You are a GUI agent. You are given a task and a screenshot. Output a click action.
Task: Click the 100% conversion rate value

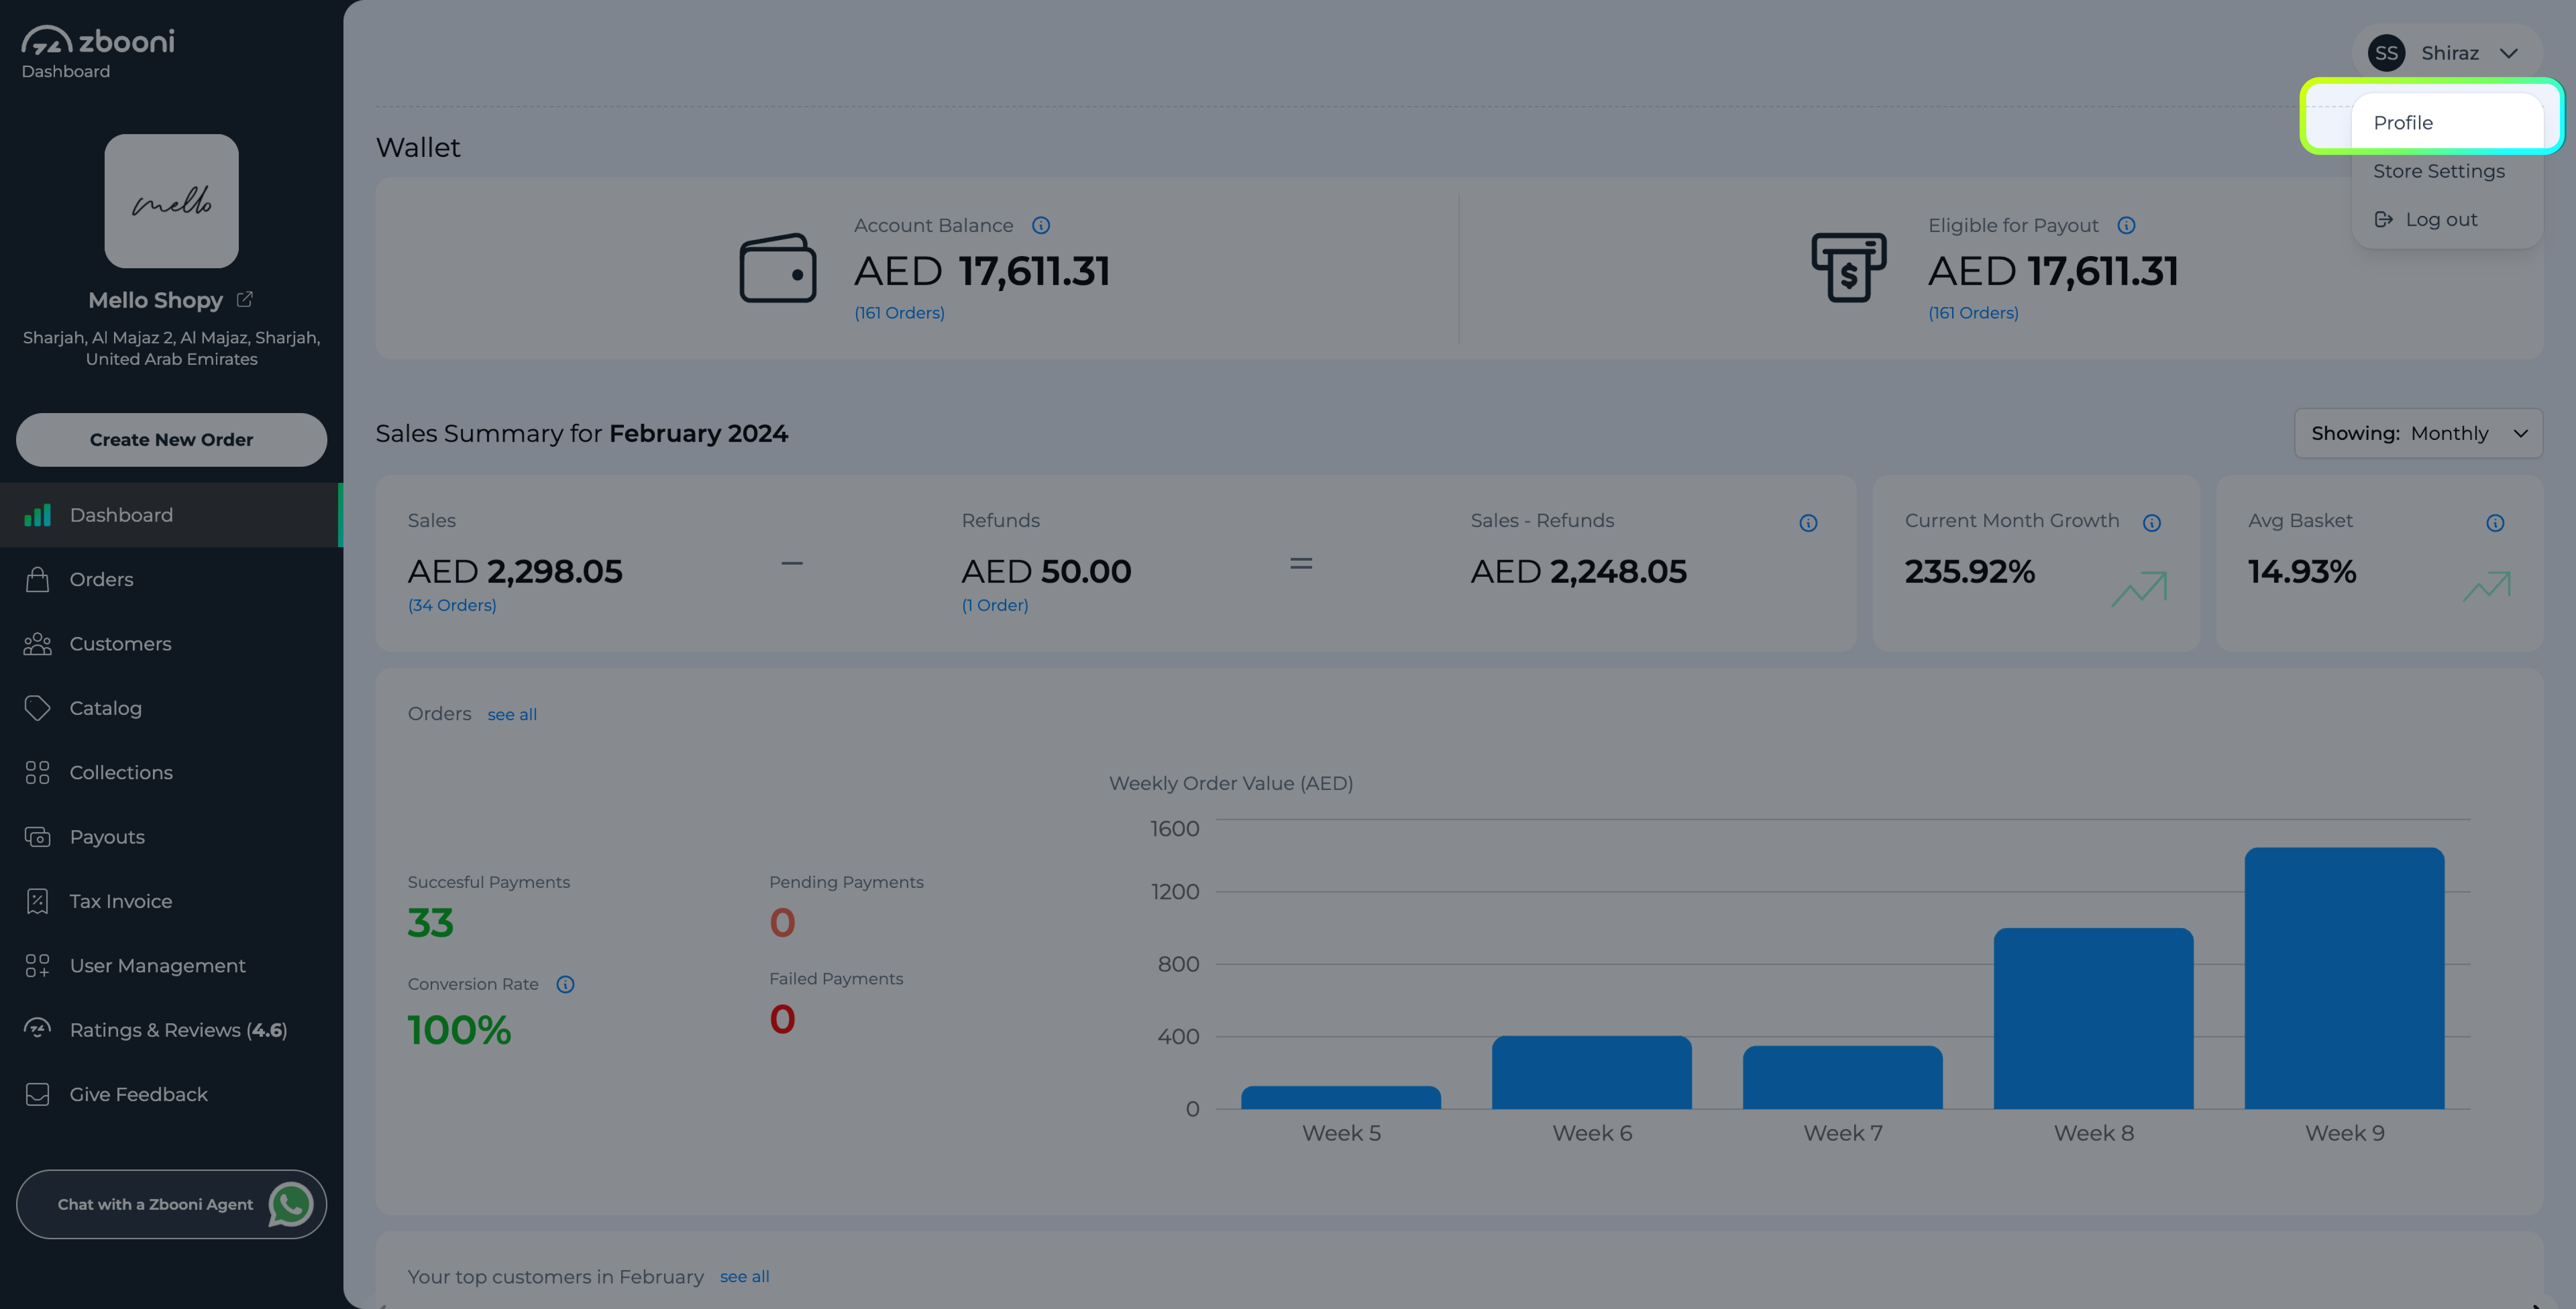459,1030
